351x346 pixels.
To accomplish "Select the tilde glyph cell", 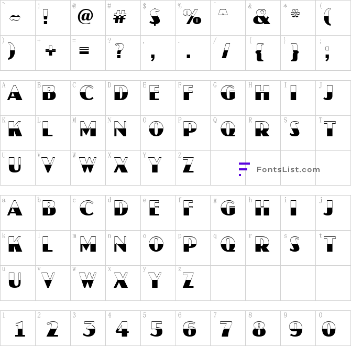I will tap(18, 18).
